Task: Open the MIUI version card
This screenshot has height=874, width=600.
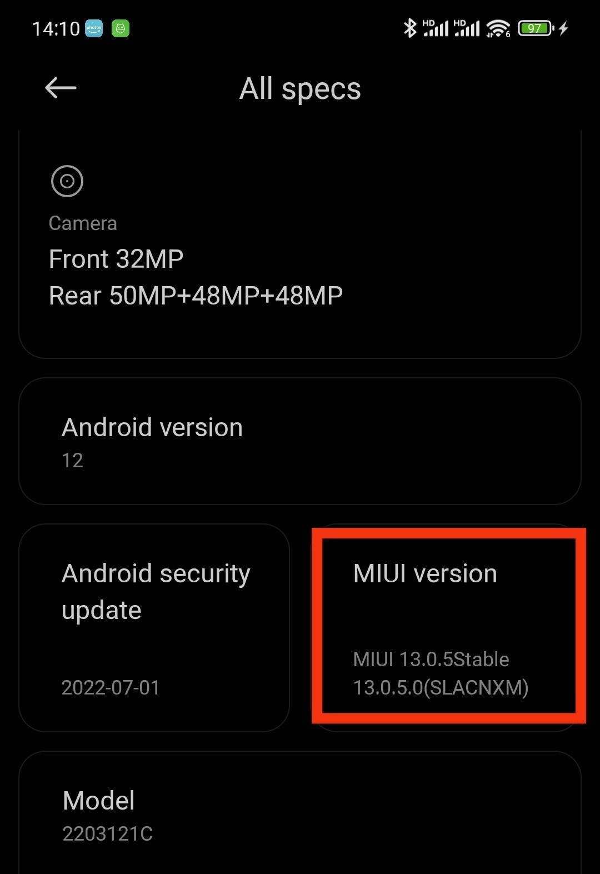Action: click(446, 628)
